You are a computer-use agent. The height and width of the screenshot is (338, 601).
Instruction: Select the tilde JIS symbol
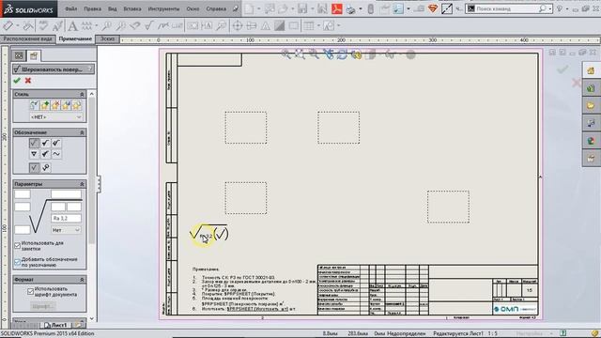coord(56,154)
